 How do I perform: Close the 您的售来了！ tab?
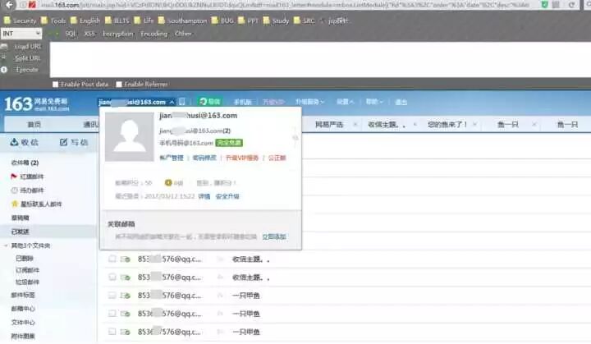coord(475,125)
